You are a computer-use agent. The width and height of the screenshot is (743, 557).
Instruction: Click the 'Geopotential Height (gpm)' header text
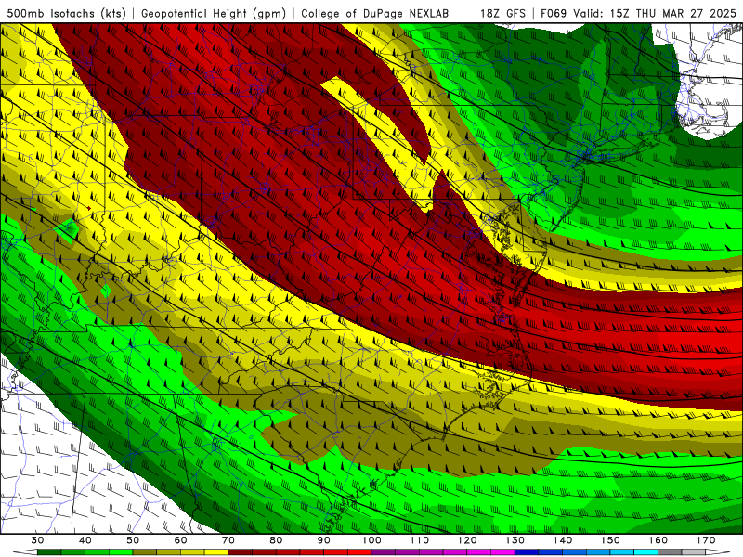(214, 13)
